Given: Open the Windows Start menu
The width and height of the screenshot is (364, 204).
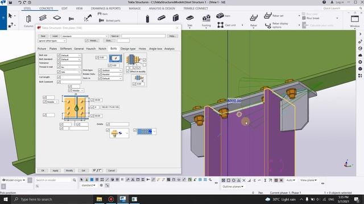Looking at the screenshot, I should point(6,199).
